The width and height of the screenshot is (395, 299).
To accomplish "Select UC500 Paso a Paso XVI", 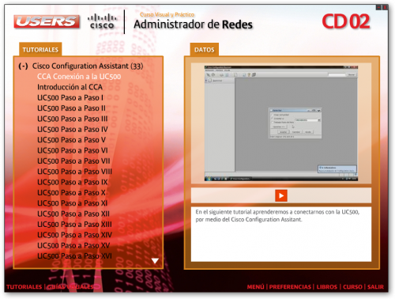I will tap(74, 256).
